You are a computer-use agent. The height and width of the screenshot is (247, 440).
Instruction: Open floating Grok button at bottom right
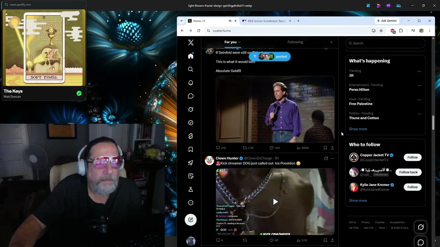(x=421, y=227)
